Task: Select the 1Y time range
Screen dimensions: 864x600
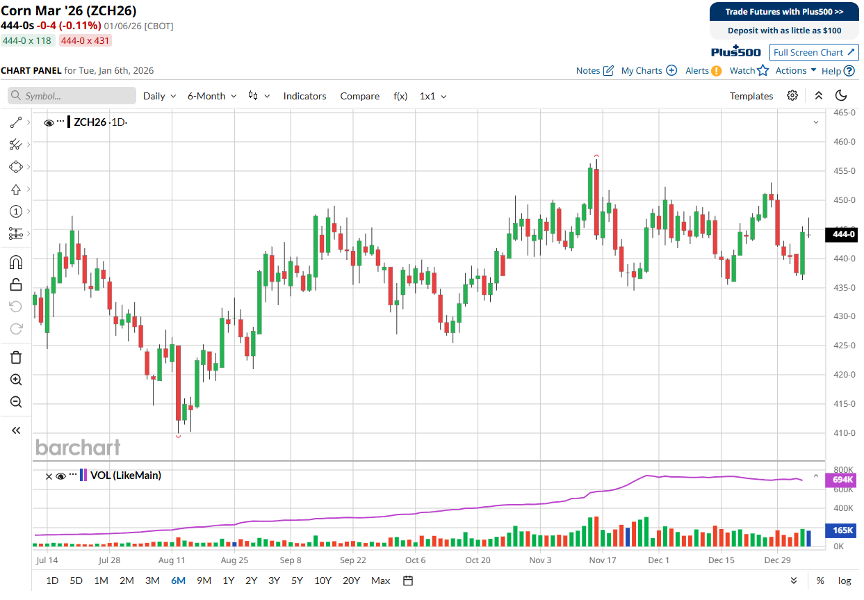Action: 228,581
